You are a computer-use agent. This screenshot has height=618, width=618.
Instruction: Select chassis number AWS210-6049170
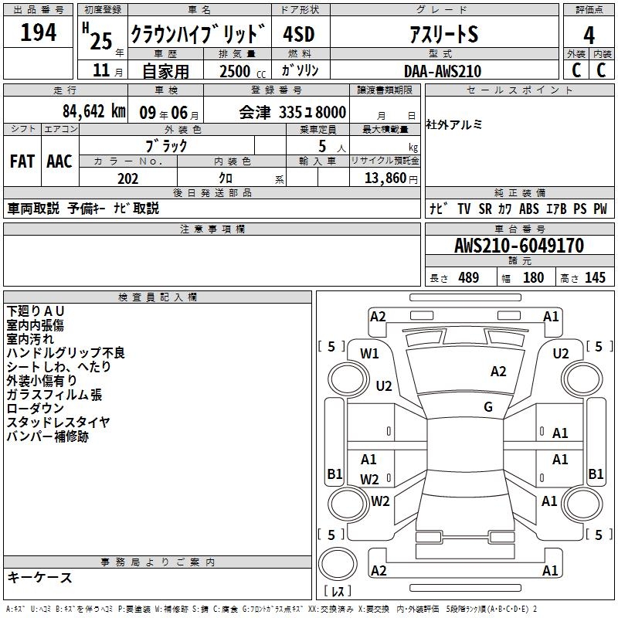click(x=518, y=246)
